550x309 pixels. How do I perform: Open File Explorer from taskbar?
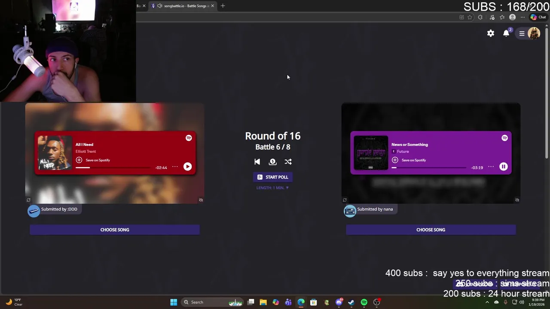(263, 302)
